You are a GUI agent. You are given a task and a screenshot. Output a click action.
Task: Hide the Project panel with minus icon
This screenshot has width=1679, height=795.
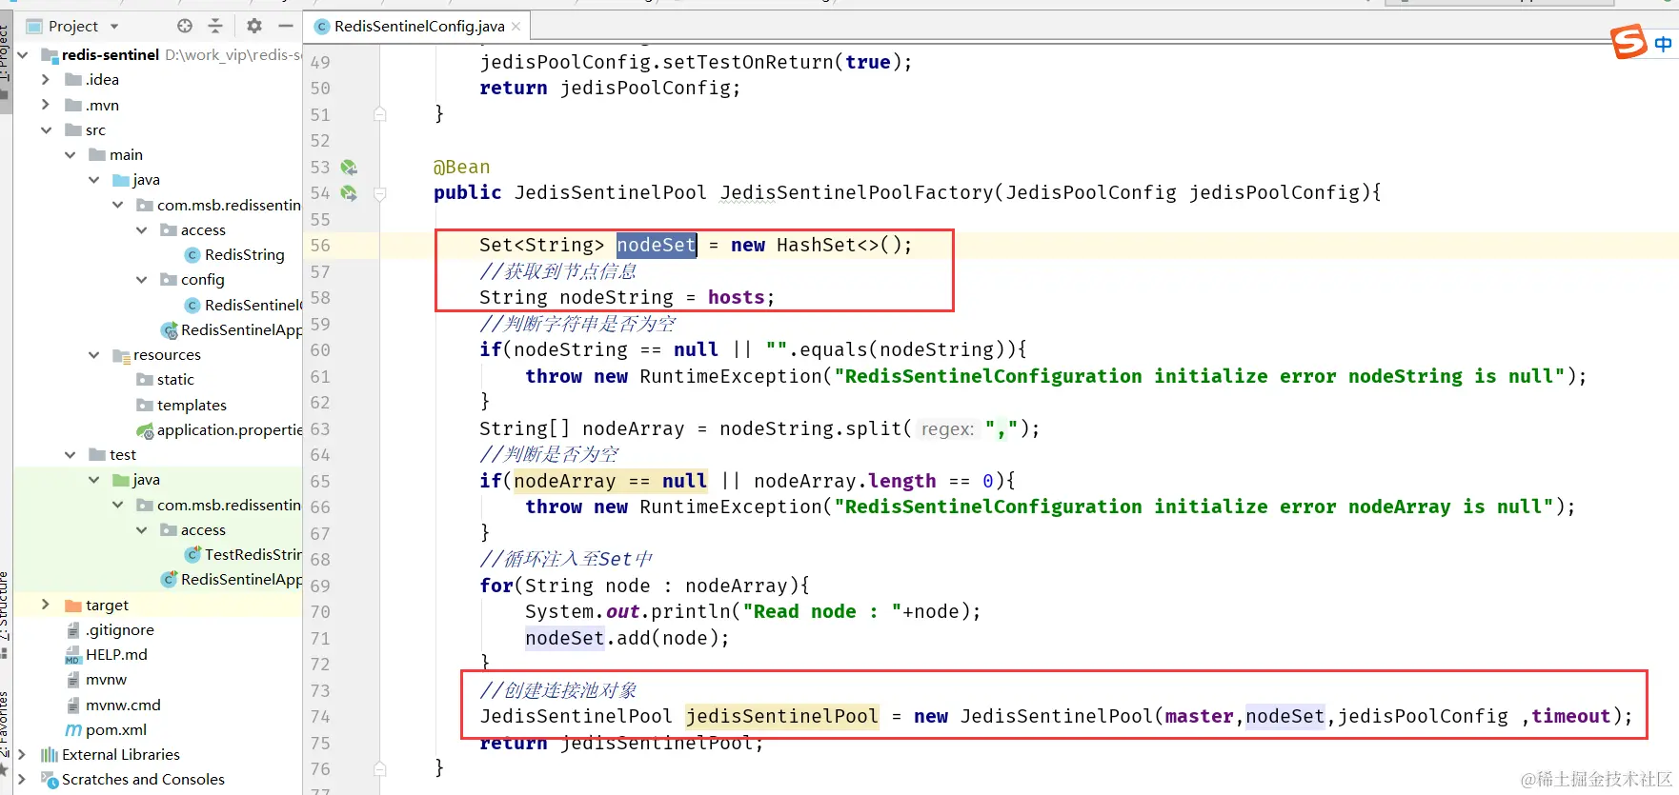click(285, 26)
